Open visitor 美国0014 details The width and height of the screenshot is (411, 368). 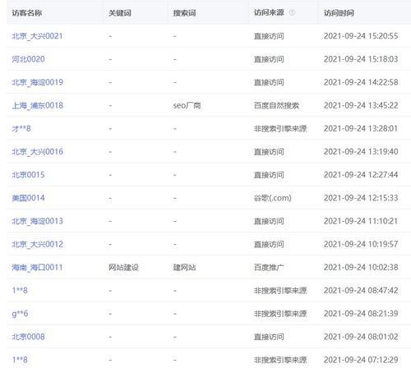point(28,198)
